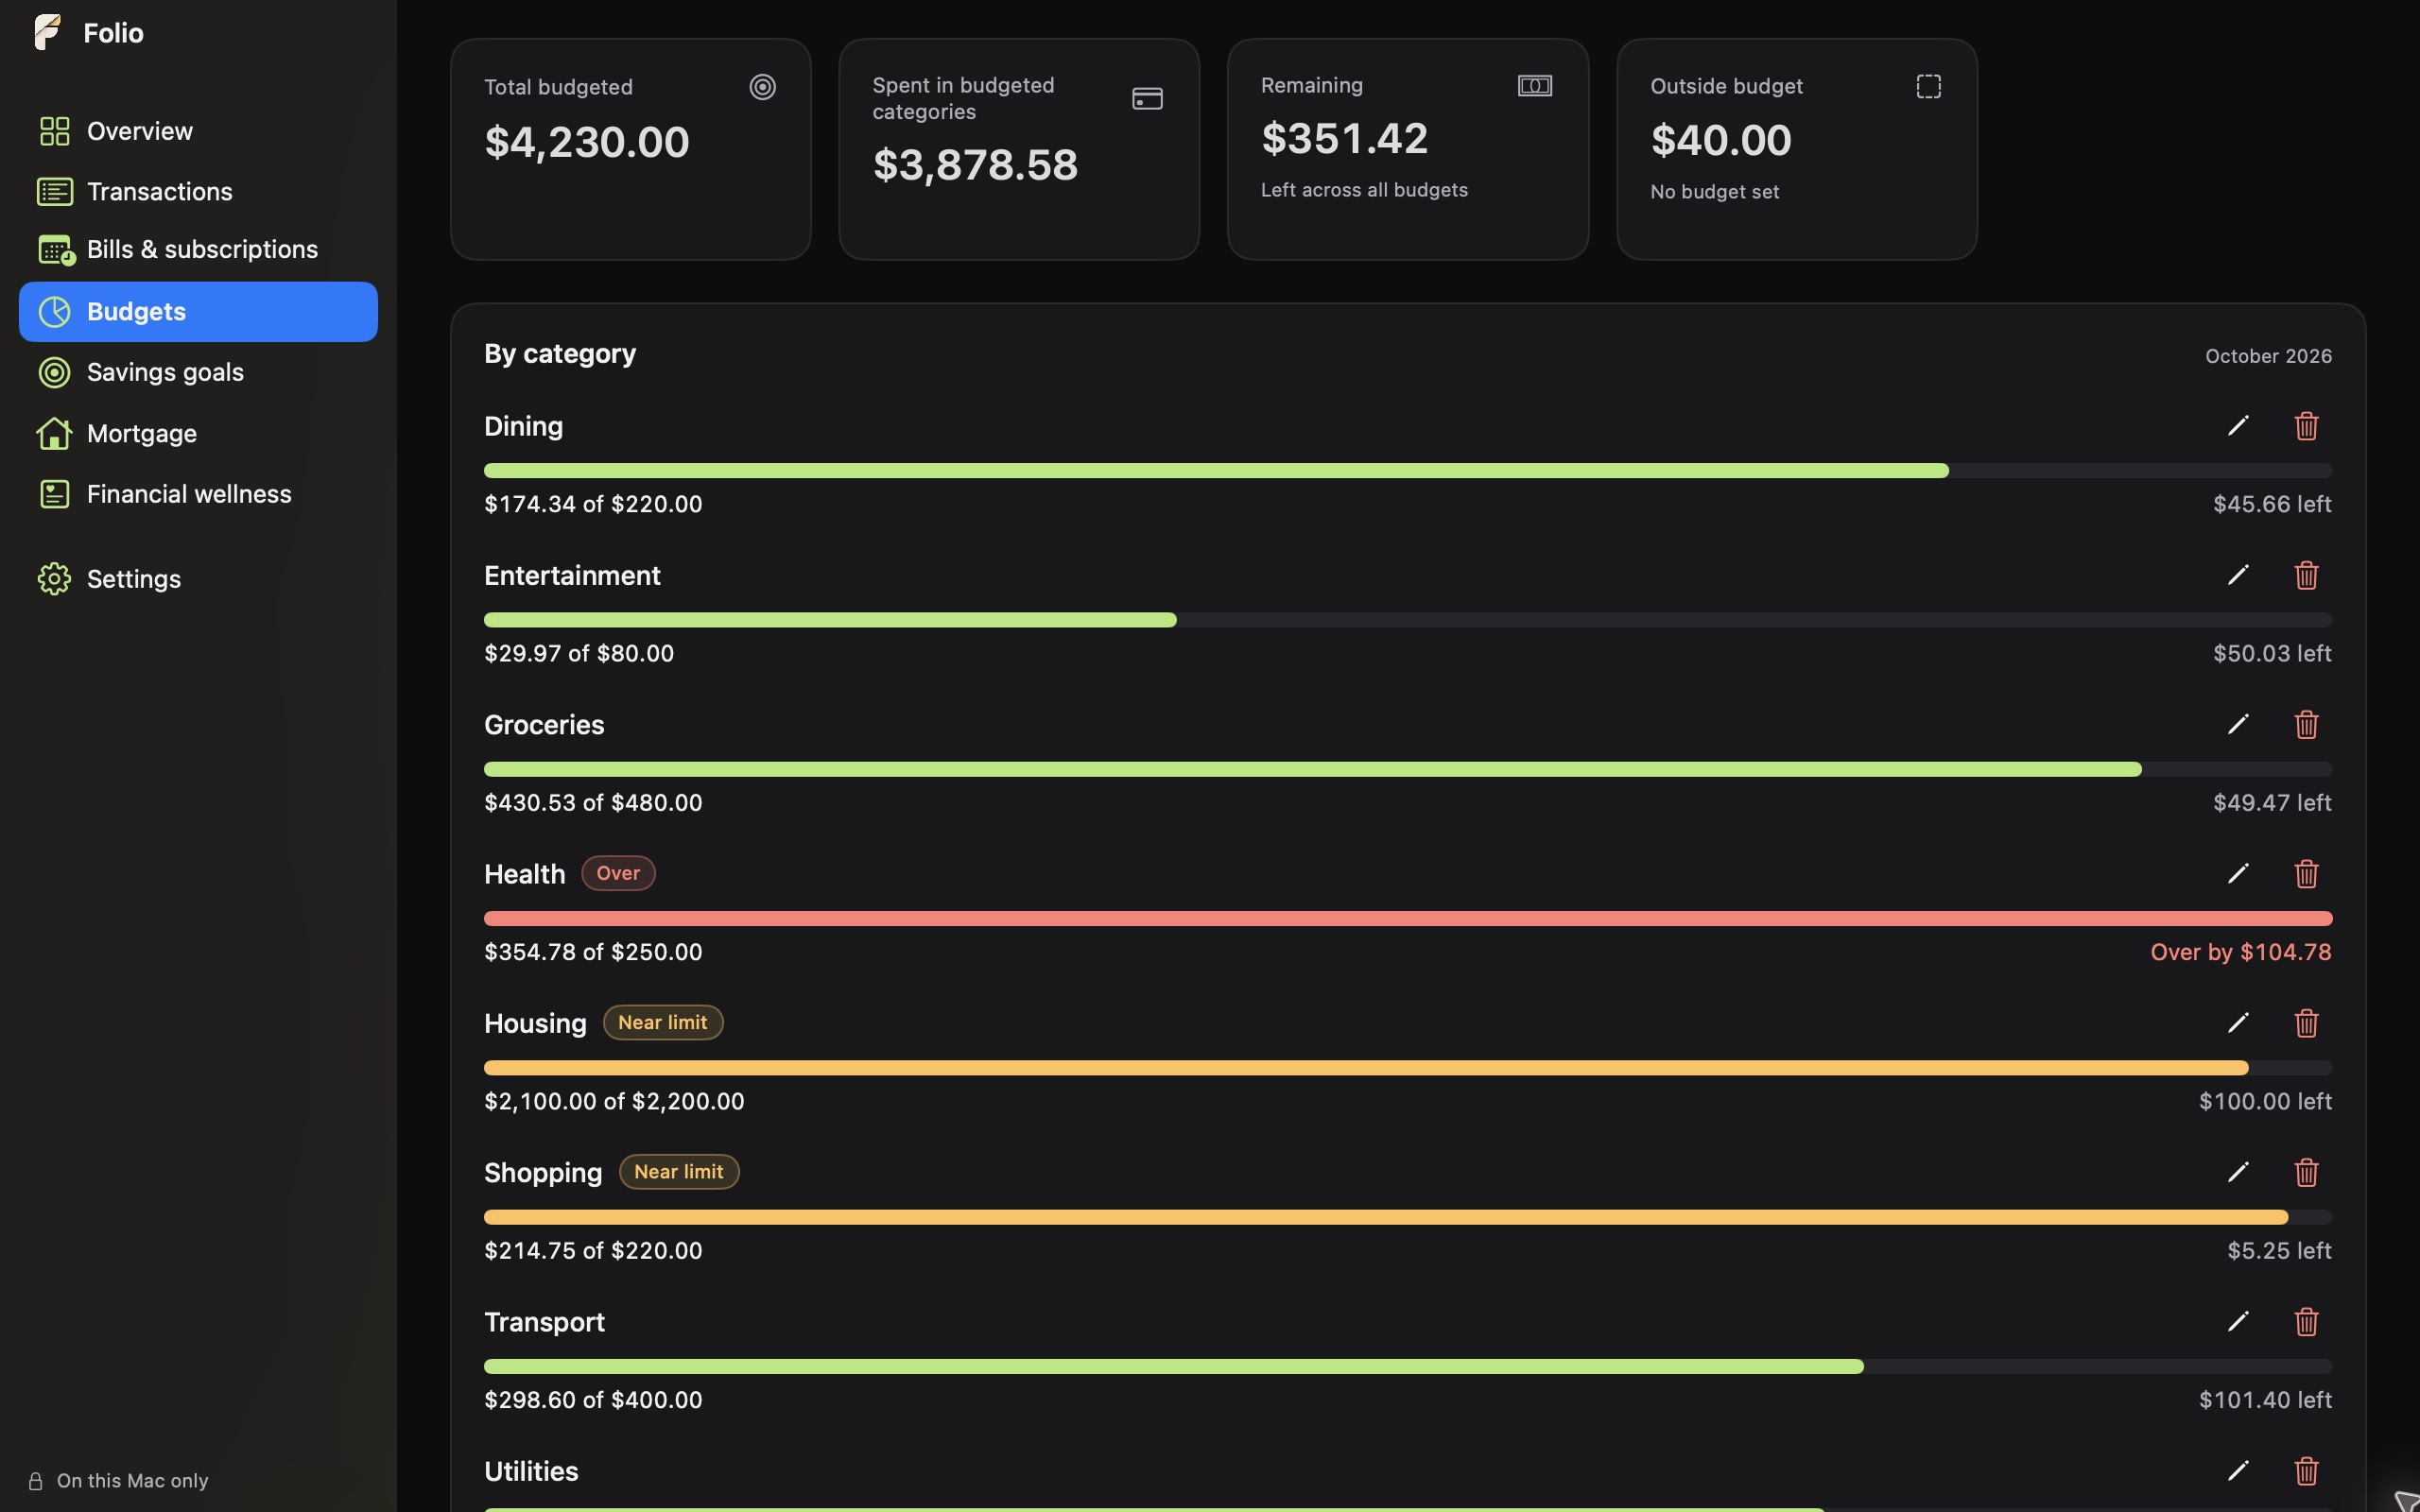Open Settings from the sidebar
Viewport: 2420px width, 1512px height.
198,579
